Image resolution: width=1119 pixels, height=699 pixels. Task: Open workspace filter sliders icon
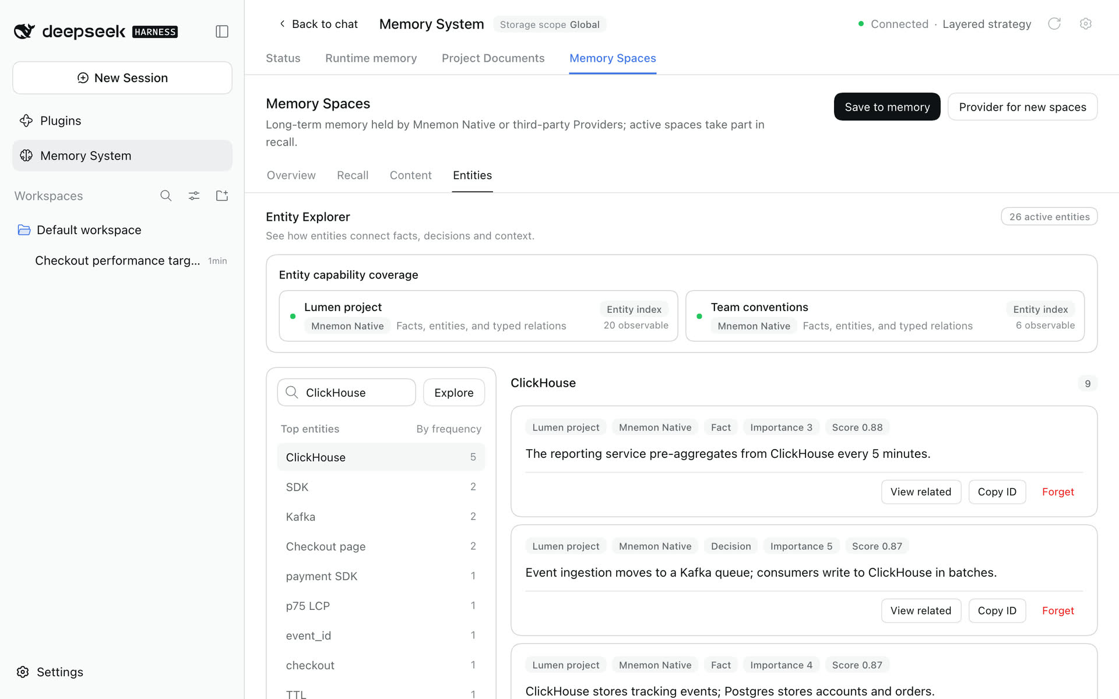[x=194, y=196]
